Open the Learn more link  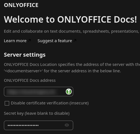15,41
